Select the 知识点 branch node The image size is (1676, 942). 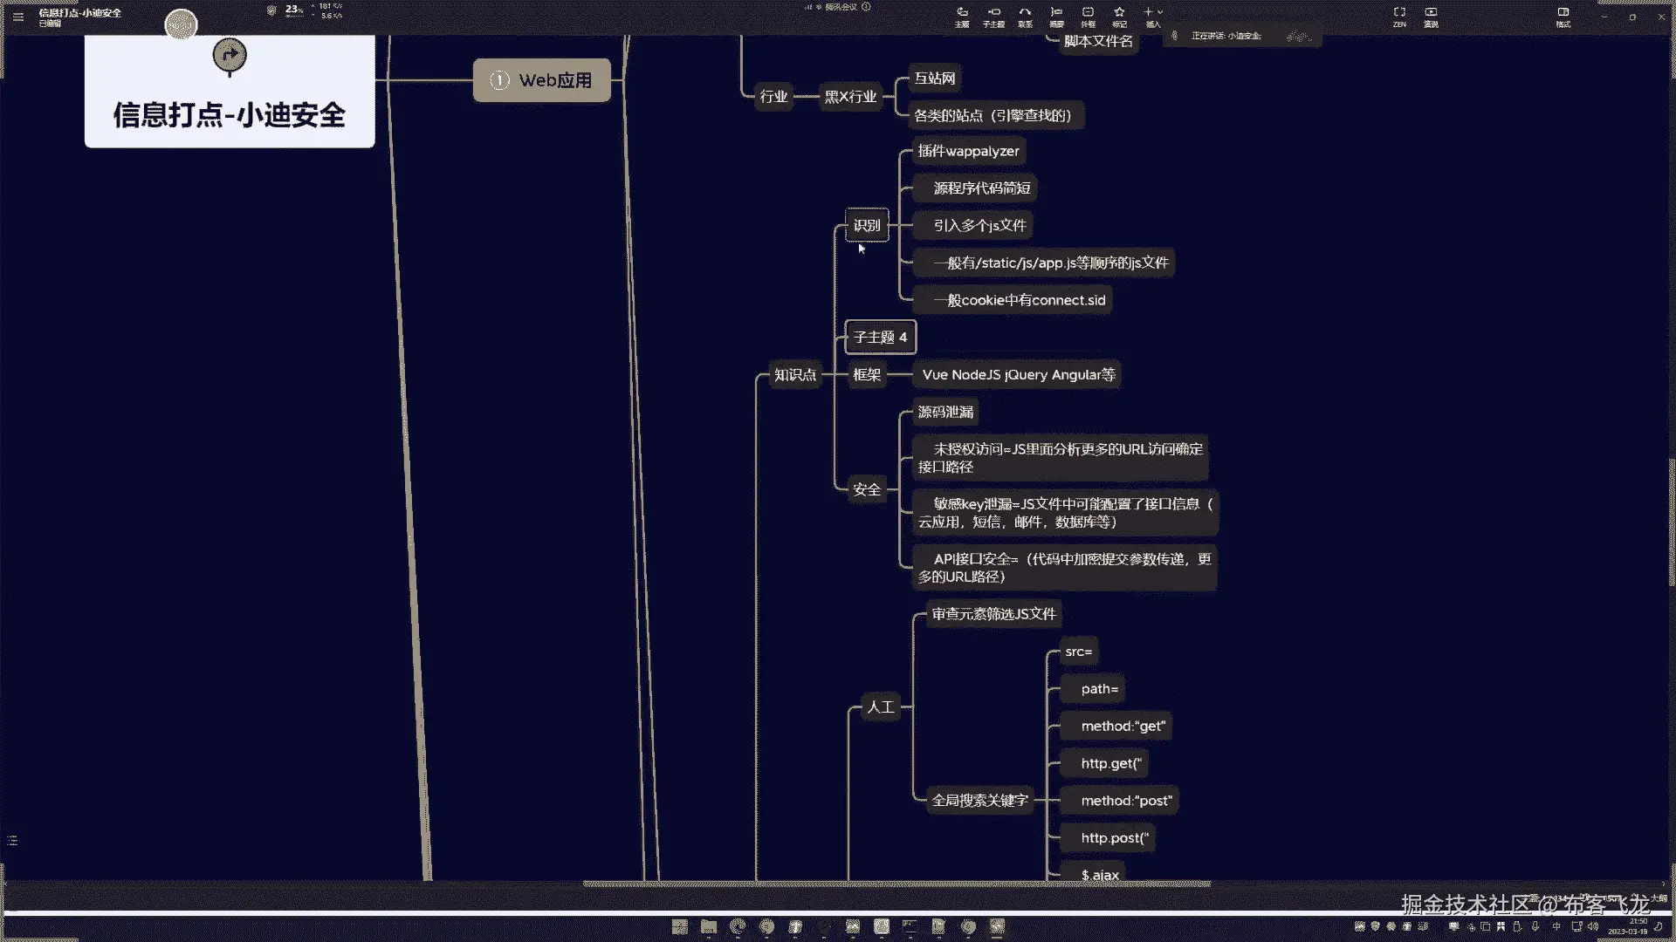click(x=794, y=375)
